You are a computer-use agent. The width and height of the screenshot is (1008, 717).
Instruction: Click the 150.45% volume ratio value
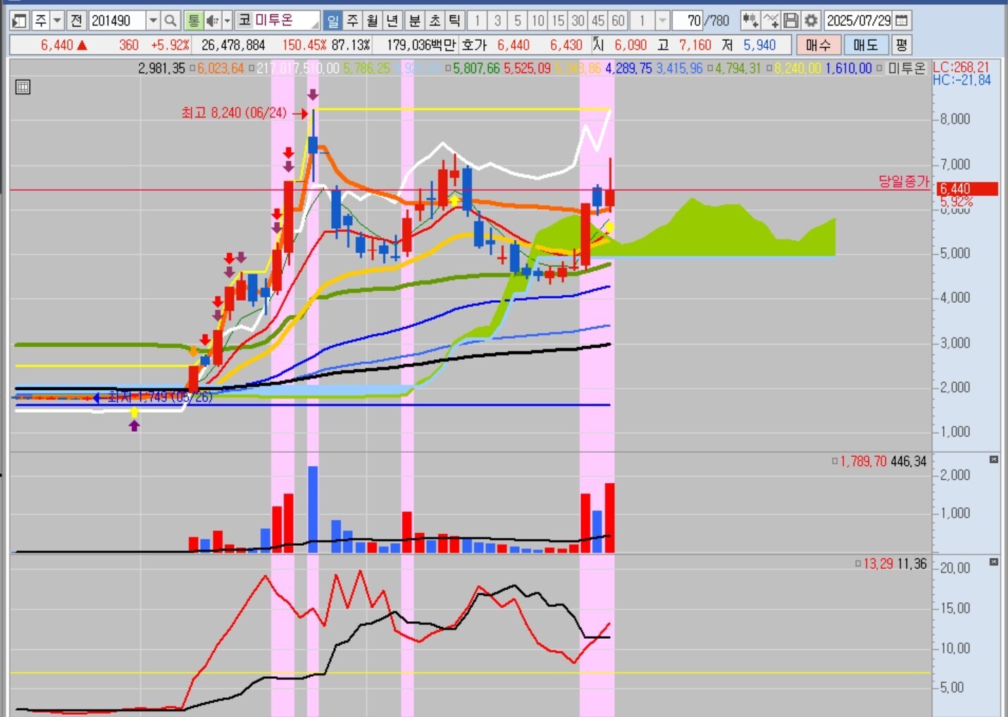(x=304, y=45)
